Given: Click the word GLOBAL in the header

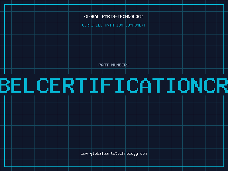Looking at the screenshot, I should 92,17.
